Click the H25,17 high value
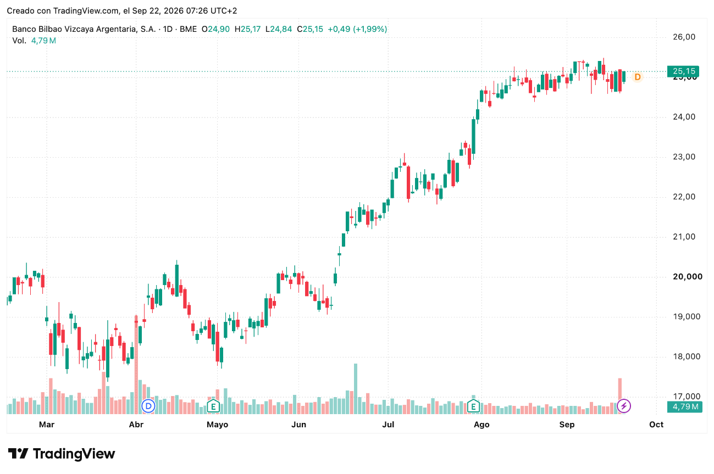The width and height of the screenshot is (714, 474). [x=247, y=29]
